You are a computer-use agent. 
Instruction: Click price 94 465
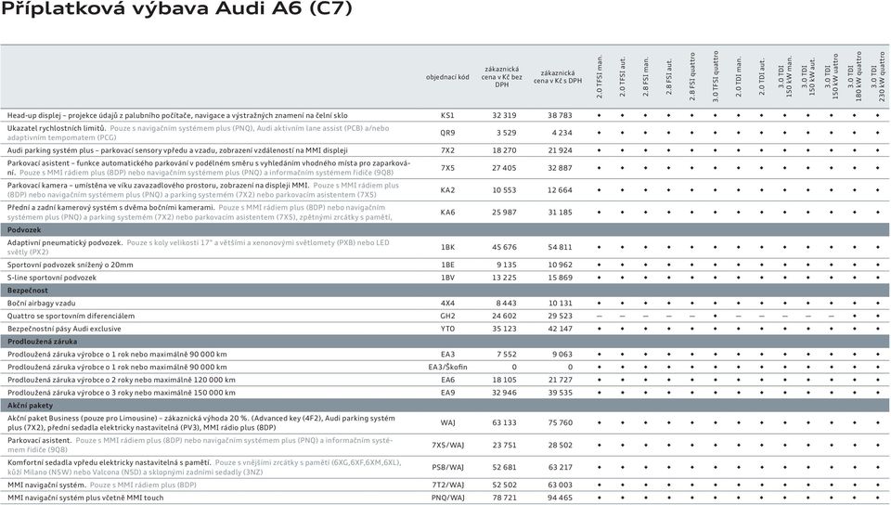pyautogui.click(x=560, y=499)
